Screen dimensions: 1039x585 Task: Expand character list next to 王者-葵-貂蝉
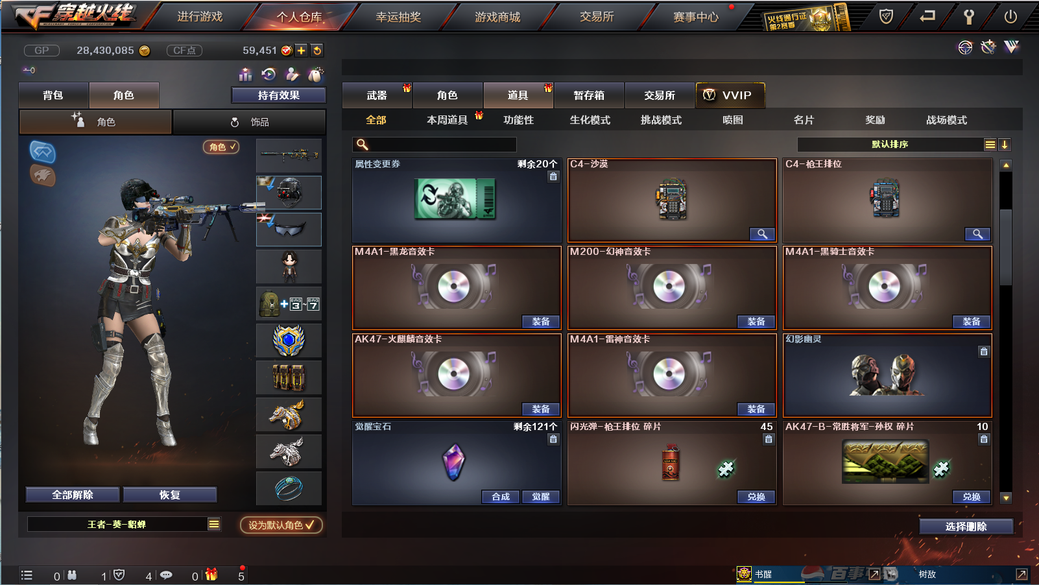214,524
